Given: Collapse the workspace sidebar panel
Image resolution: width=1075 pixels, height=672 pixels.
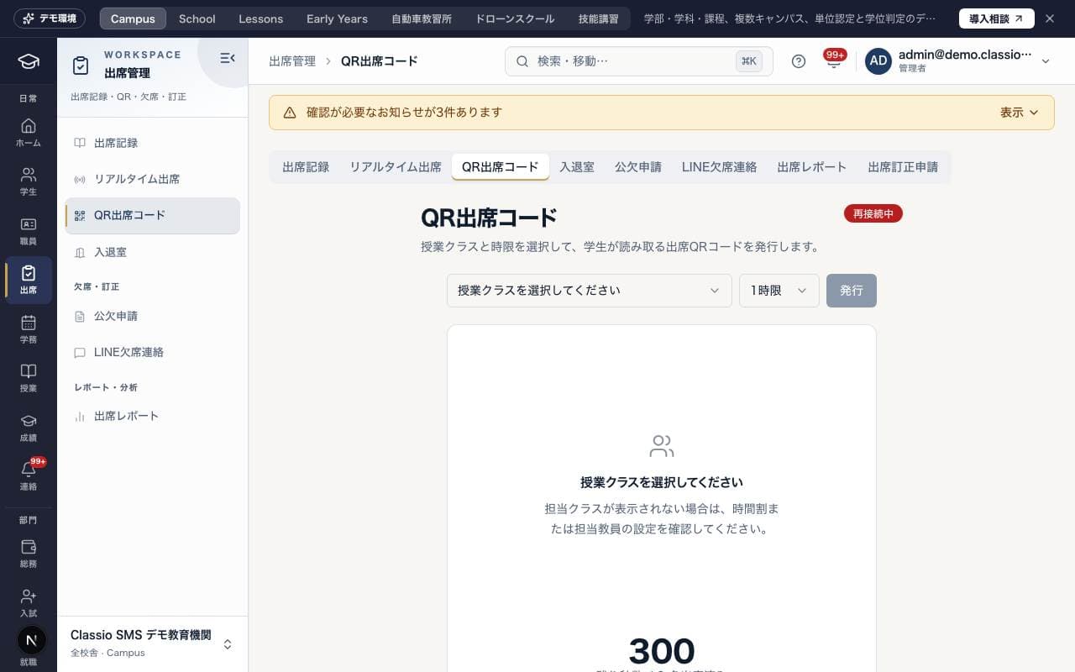Looking at the screenshot, I should click(x=227, y=58).
